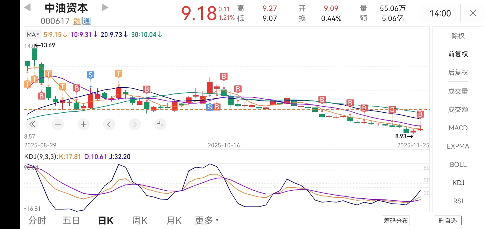The image size is (488, 229).
Task: Tap the J:32.20 indicator value
Action: tap(120, 157)
